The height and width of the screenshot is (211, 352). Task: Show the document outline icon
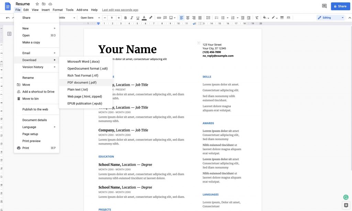(9, 34)
